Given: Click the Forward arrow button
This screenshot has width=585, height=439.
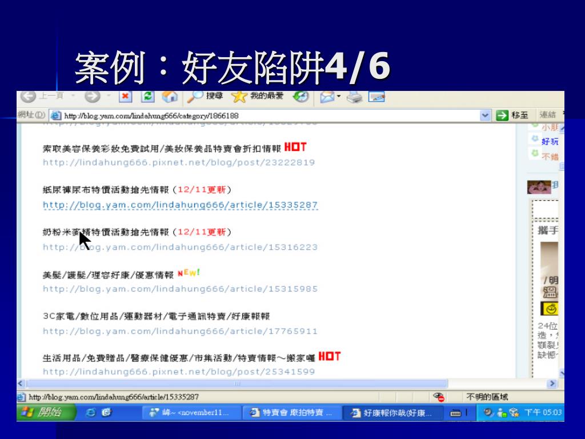Looking at the screenshot, I should [x=92, y=96].
